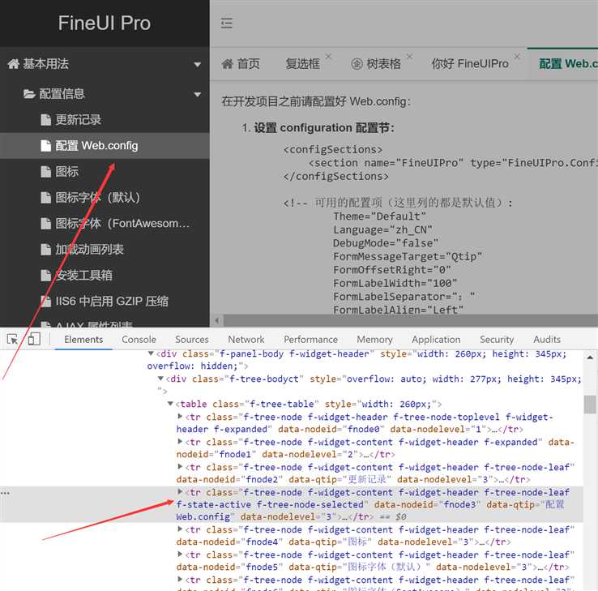Click file icon next to 安装工具箱
This screenshot has height=591, width=598.
(x=45, y=276)
